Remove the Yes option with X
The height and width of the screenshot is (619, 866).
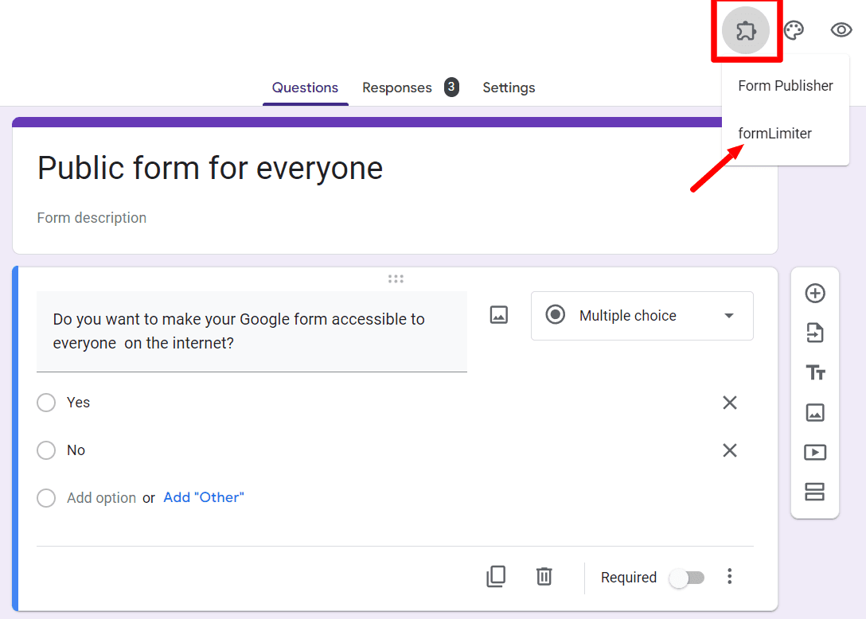coord(730,403)
